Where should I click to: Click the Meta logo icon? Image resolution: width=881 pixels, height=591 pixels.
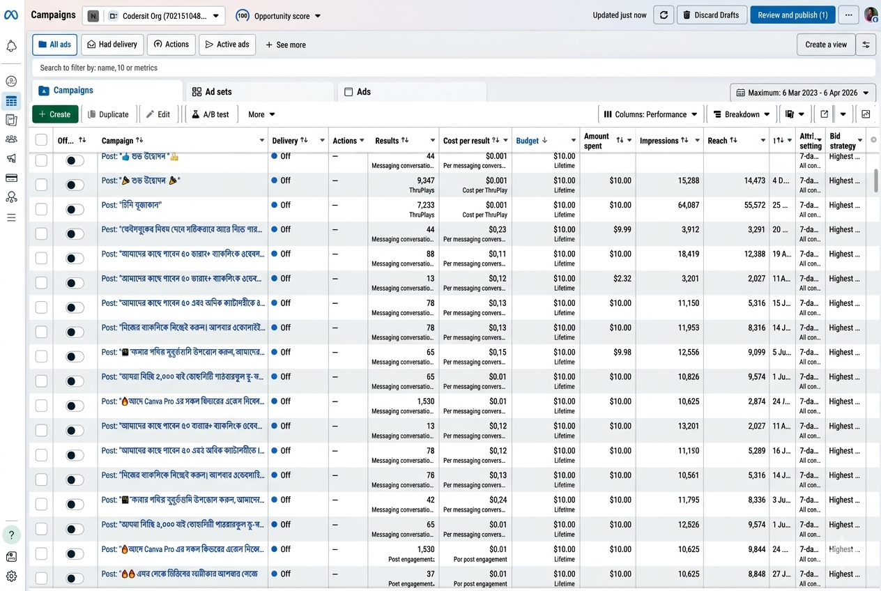point(11,15)
